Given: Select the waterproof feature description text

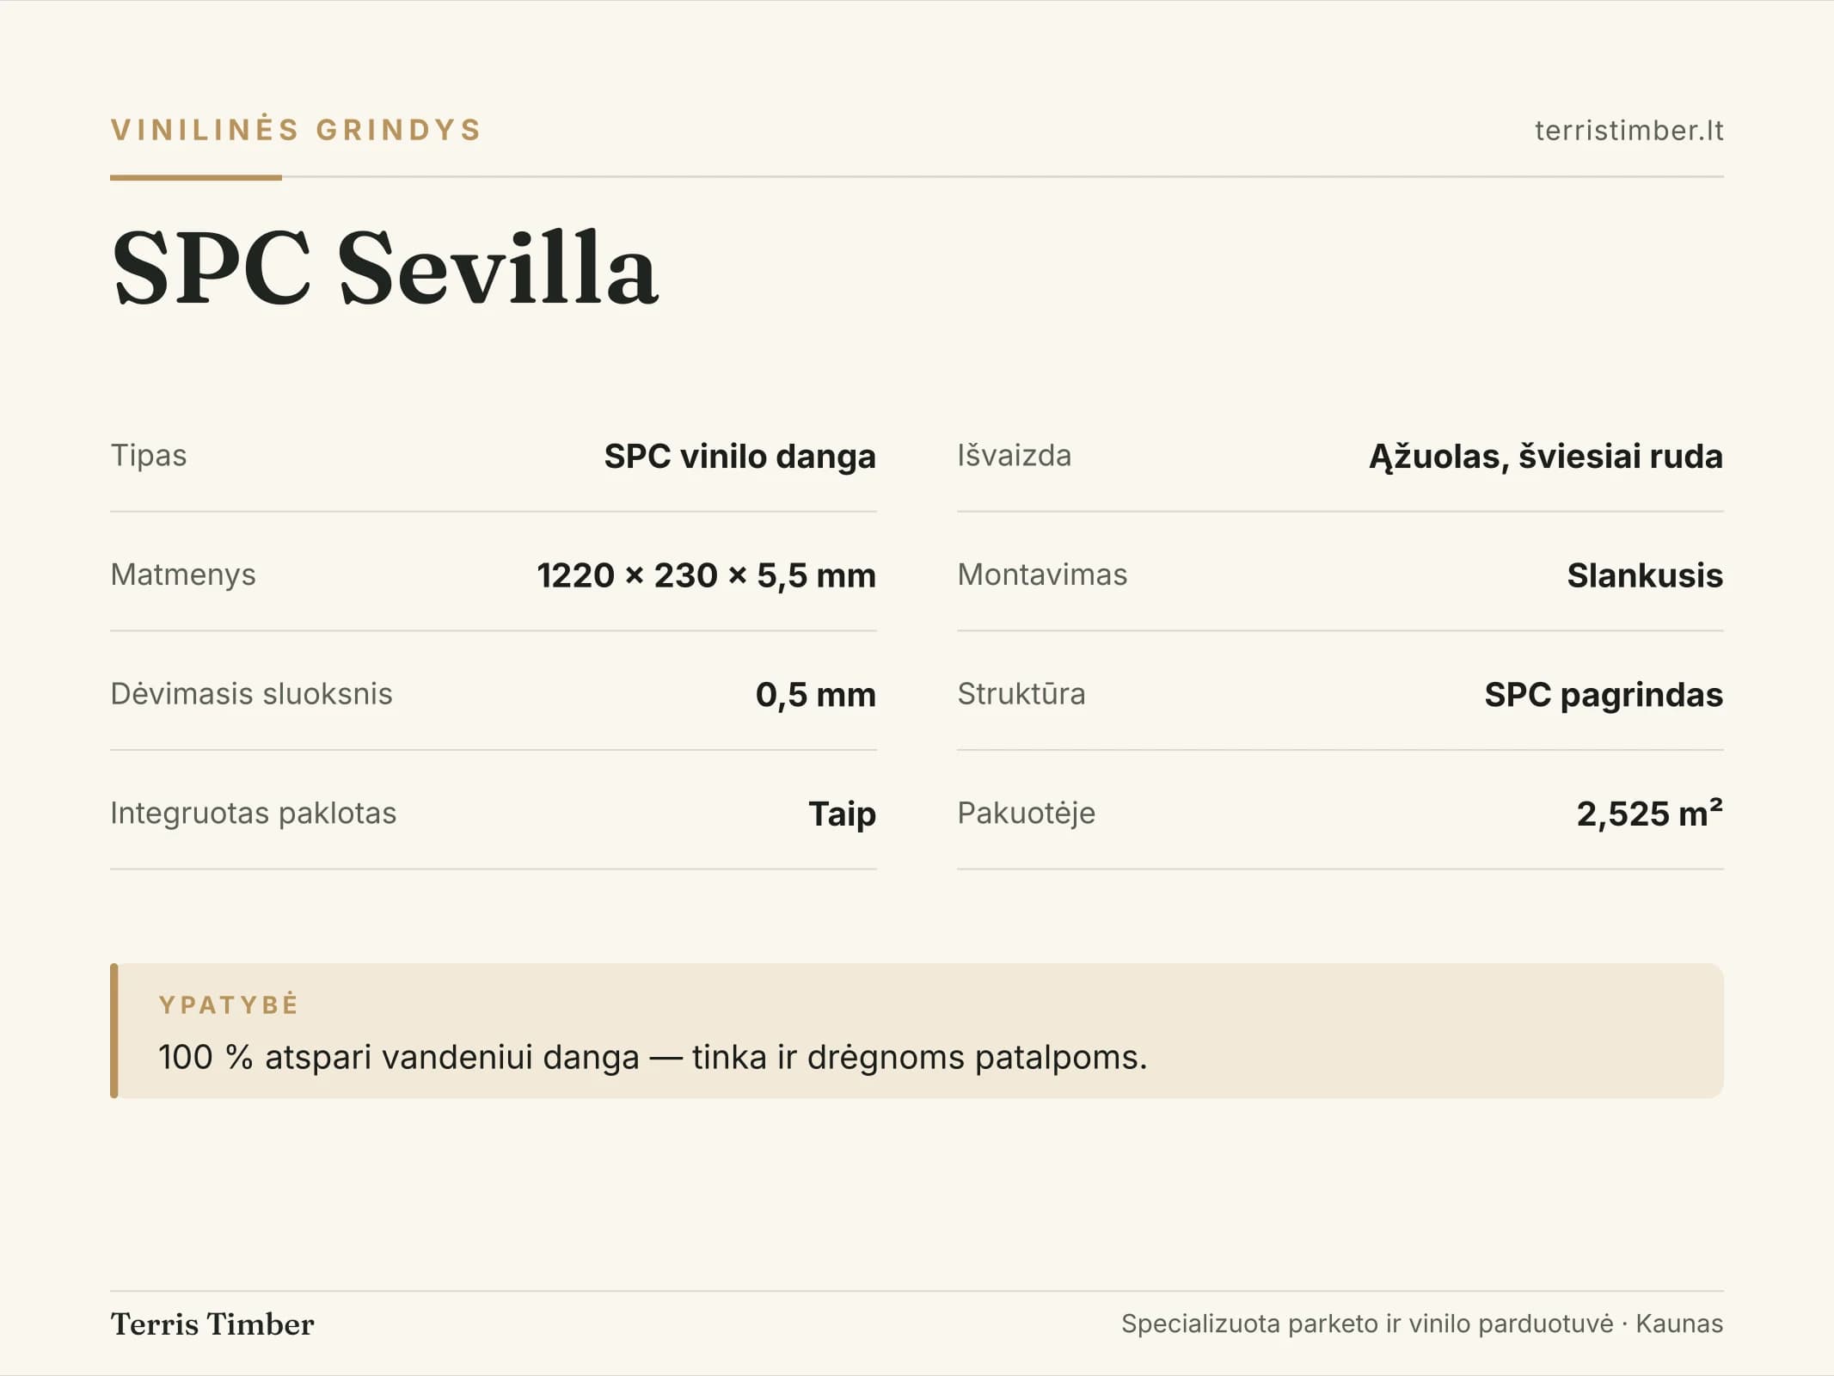Looking at the screenshot, I should (x=653, y=1057).
